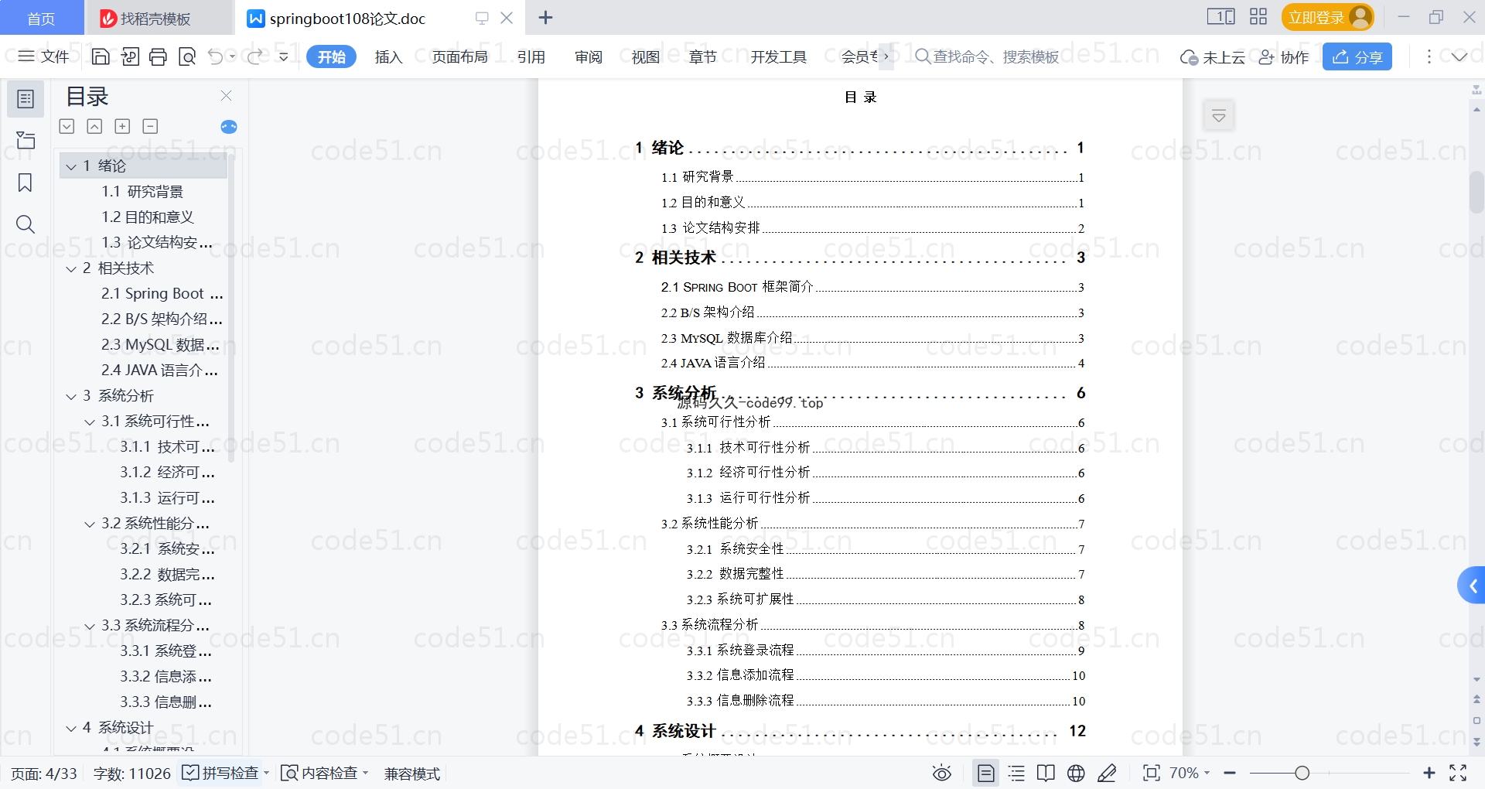Viewport: 1485px width, 789px height.
Task: Select the 审阅 ribbon tab
Action: click(x=589, y=56)
